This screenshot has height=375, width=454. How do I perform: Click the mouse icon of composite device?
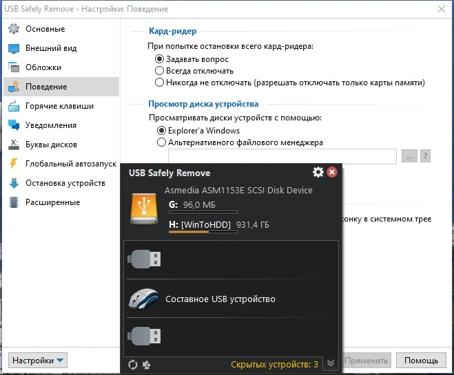(x=144, y=299)
